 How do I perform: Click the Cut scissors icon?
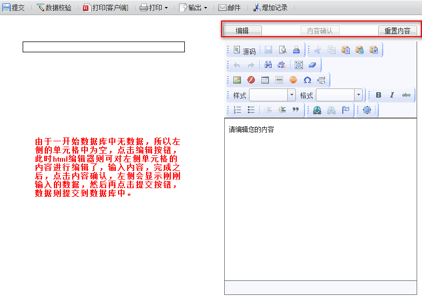[318, 50]
